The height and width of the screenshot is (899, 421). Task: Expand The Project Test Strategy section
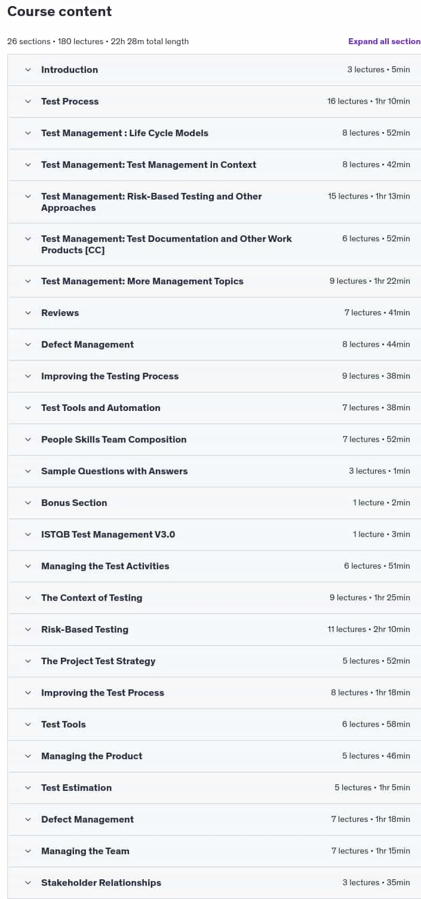point(214,661)
